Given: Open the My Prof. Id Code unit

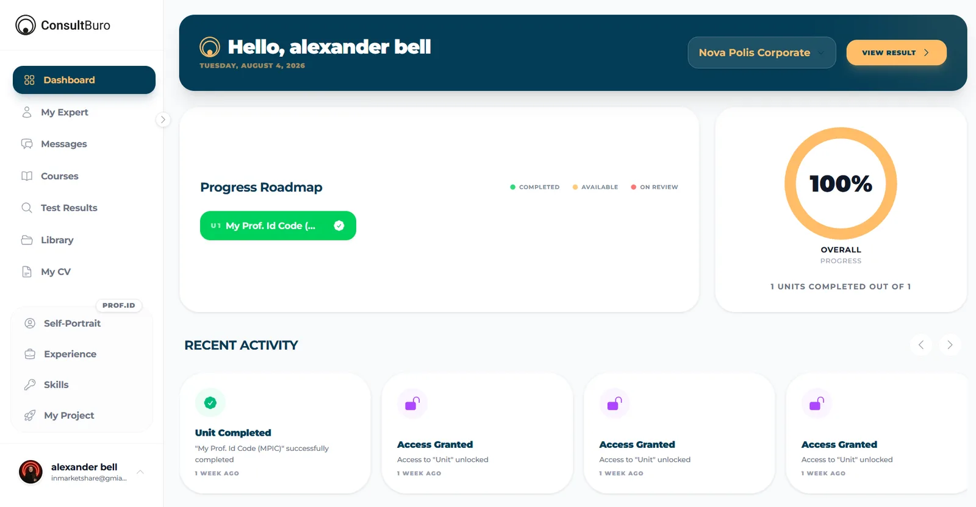Looking at the screenshot, I should pyautogui.click(x=278, y=225).
